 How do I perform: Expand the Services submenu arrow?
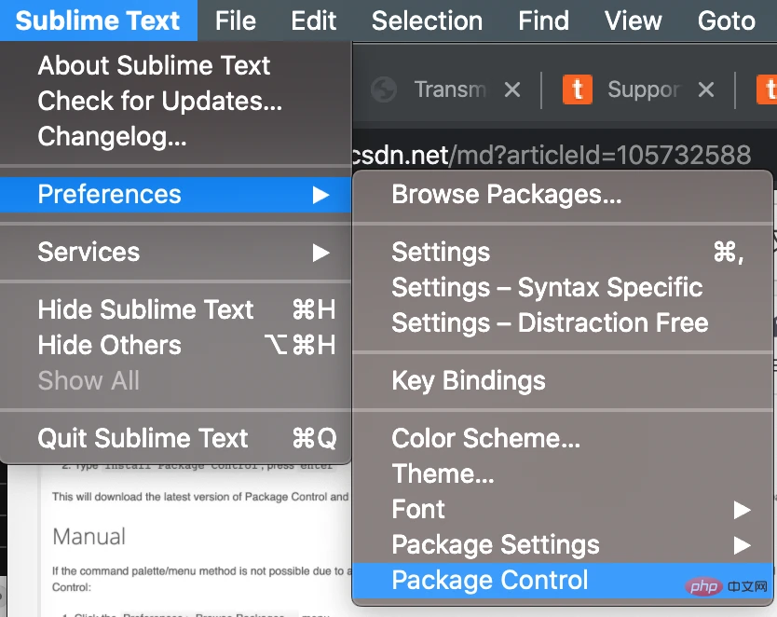pos(320,253)
